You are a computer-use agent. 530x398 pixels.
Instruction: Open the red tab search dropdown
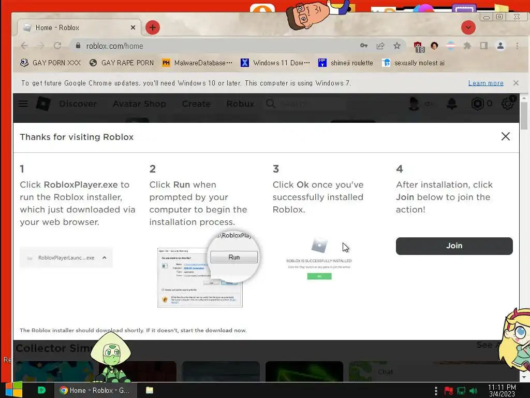click(x=468, y=27)
